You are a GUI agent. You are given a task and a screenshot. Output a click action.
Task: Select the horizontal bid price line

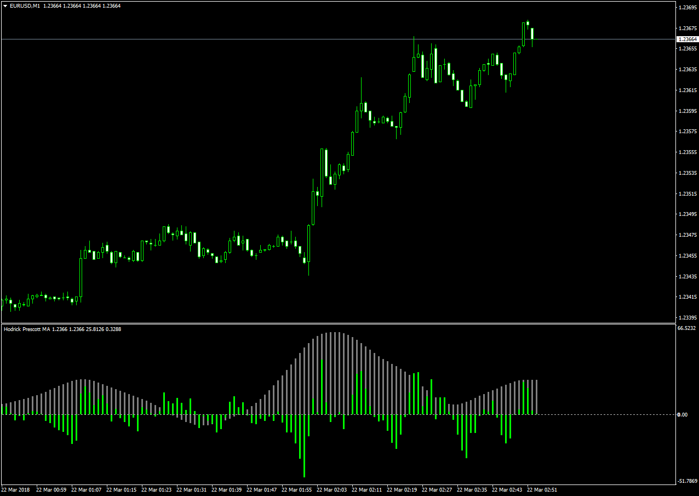338,39
